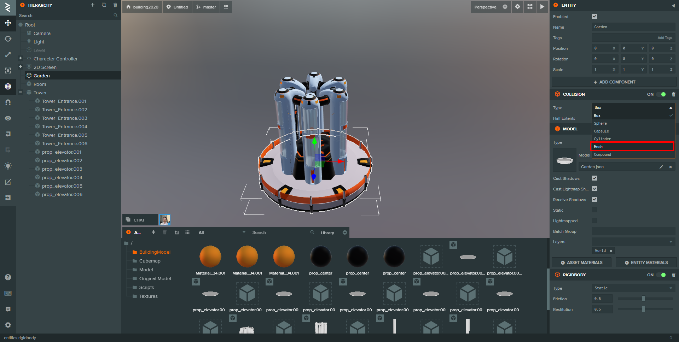679x342 pixels.
Task: Choose Compound collision type
Action: 633,154
